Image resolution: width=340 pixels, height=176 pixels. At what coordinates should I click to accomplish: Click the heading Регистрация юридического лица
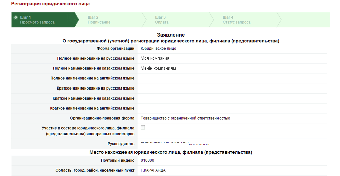coord(50,4)
